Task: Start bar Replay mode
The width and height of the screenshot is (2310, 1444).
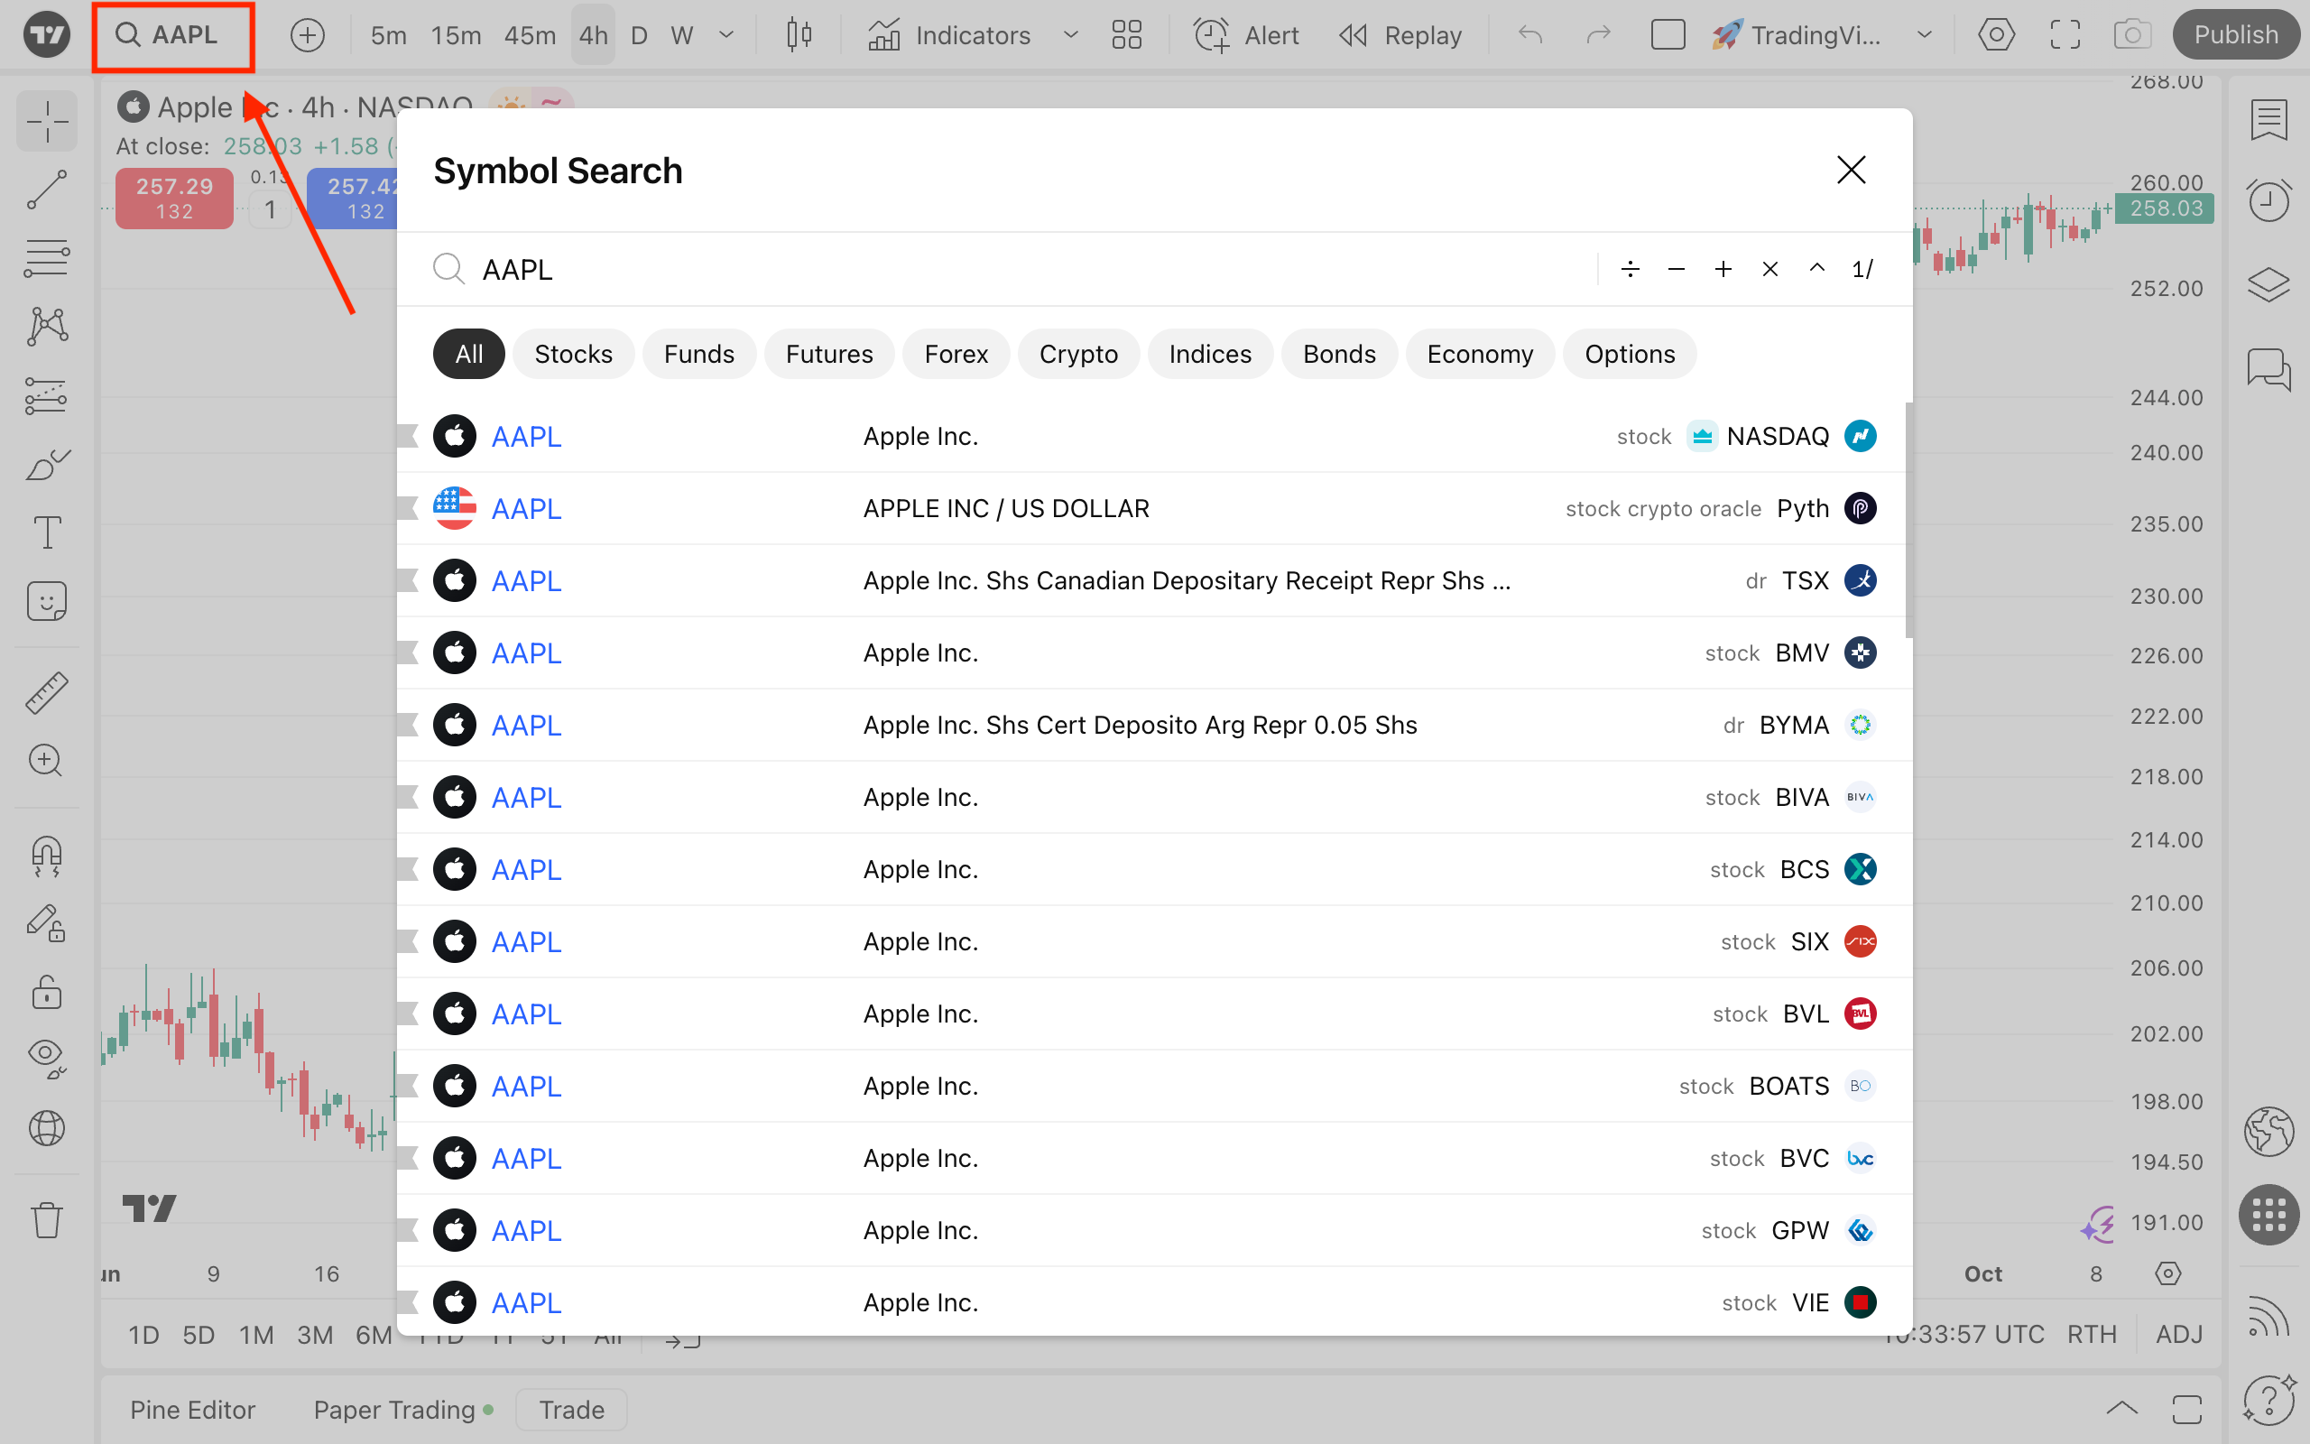Action: [1400, 35]
